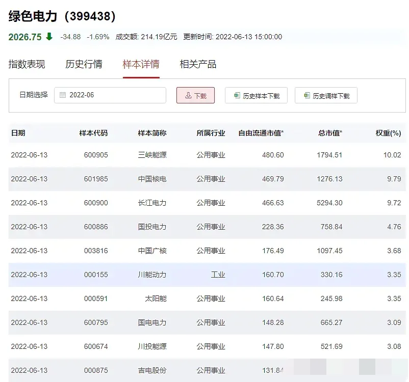409x382 pixels.
Task: Select sample code 600886
Action: [96, 227]
